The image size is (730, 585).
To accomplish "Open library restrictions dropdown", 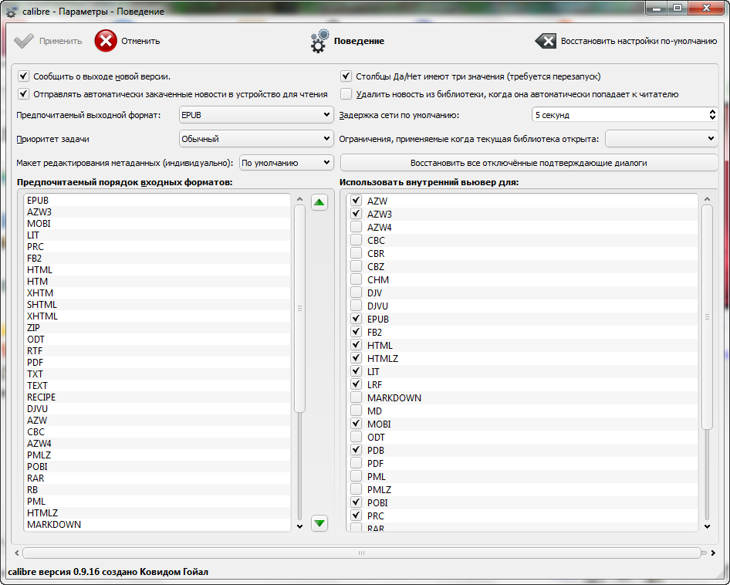I will coord(661,139).
